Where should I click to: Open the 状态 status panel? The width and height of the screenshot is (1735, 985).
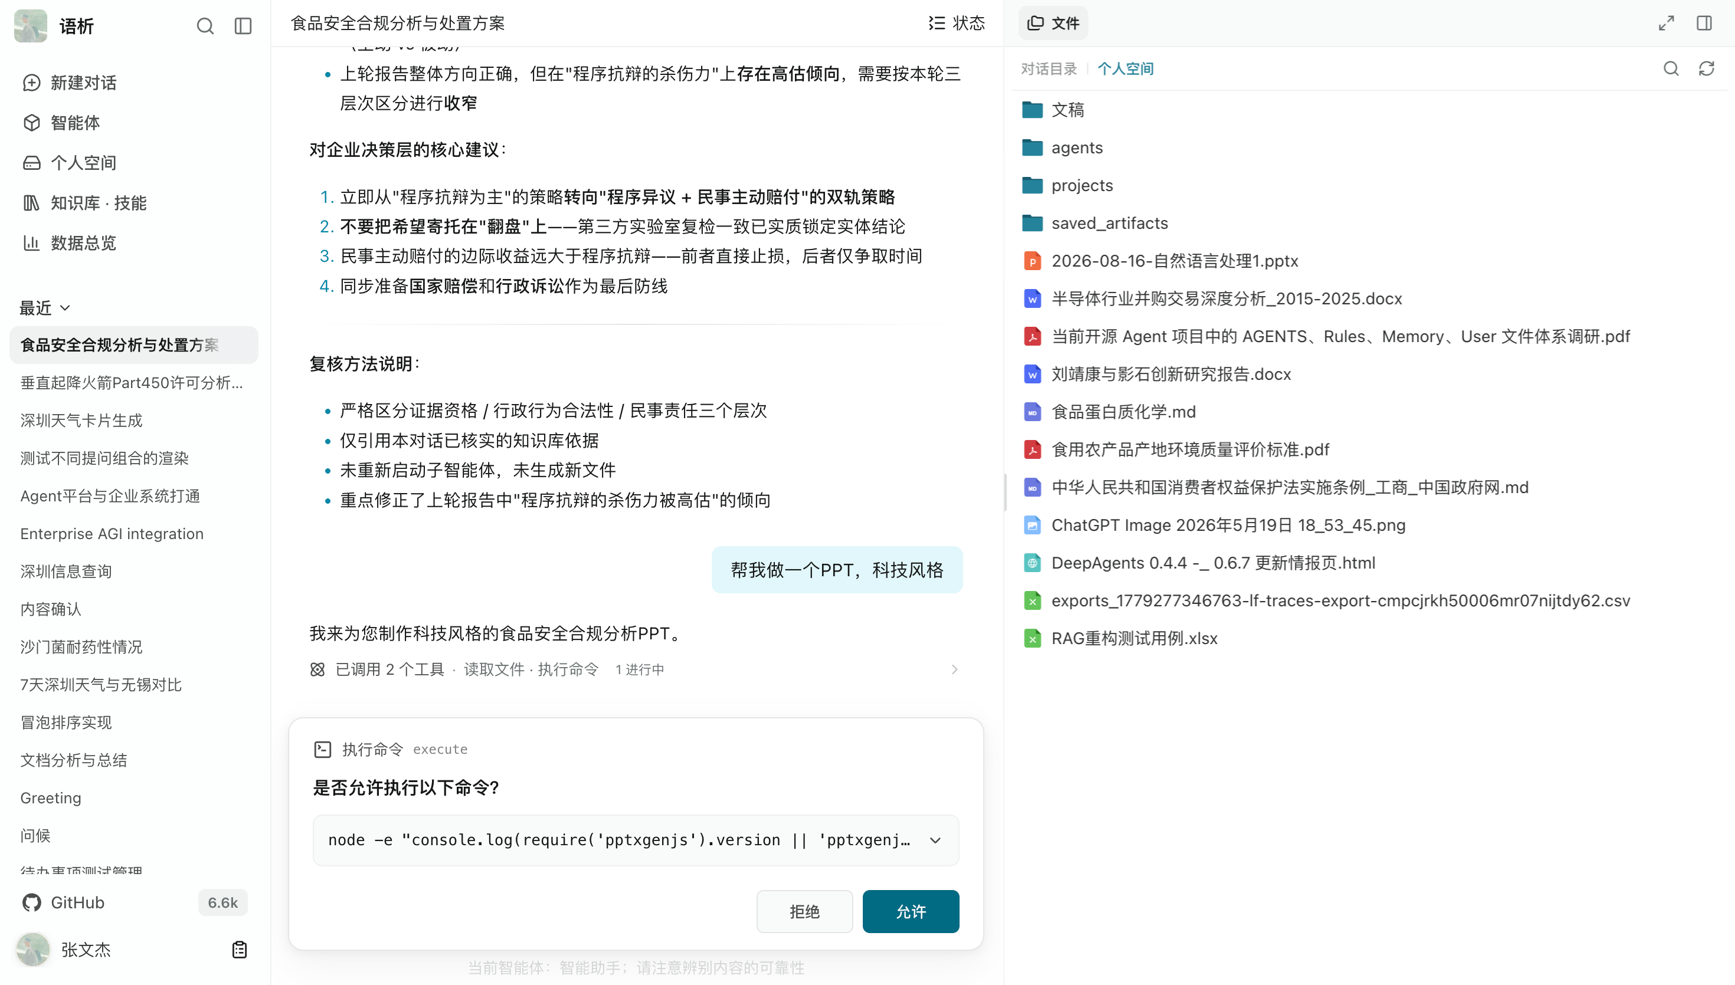[956, 23]
